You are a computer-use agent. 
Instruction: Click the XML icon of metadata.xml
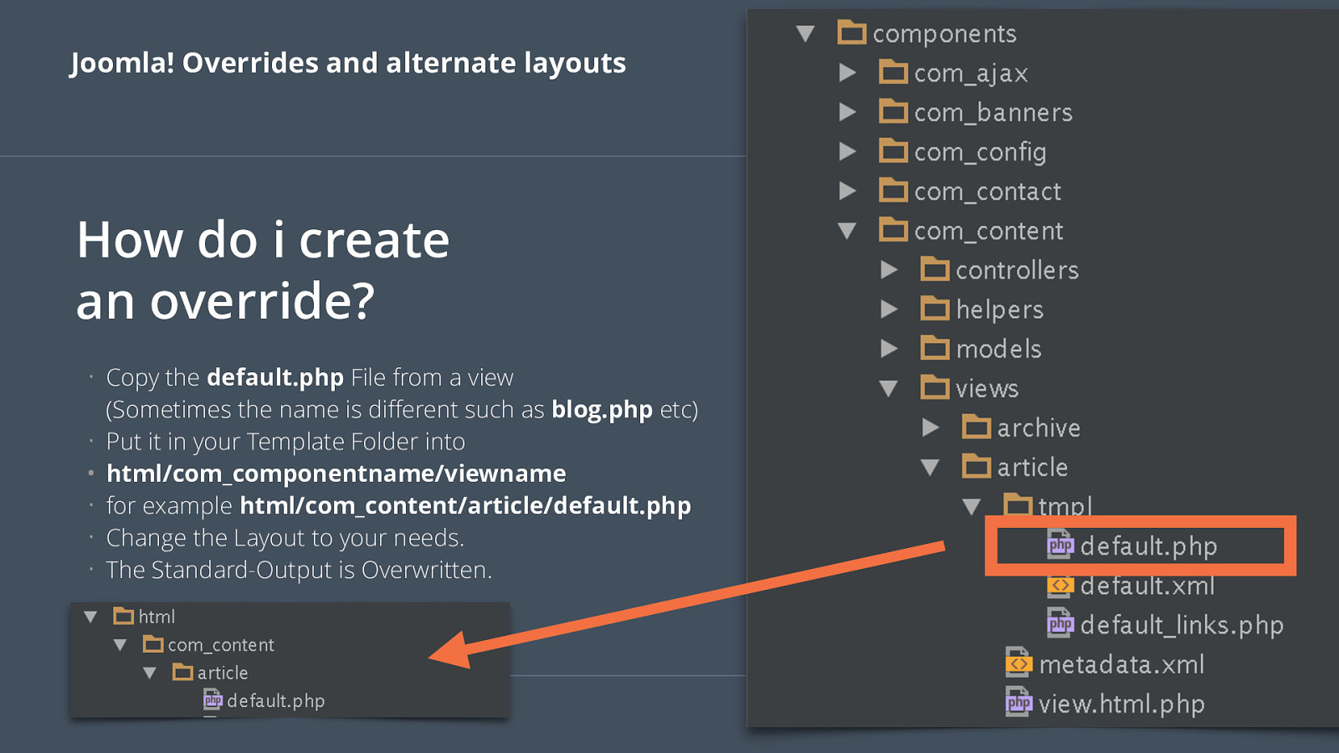(x=1018, y=663)
